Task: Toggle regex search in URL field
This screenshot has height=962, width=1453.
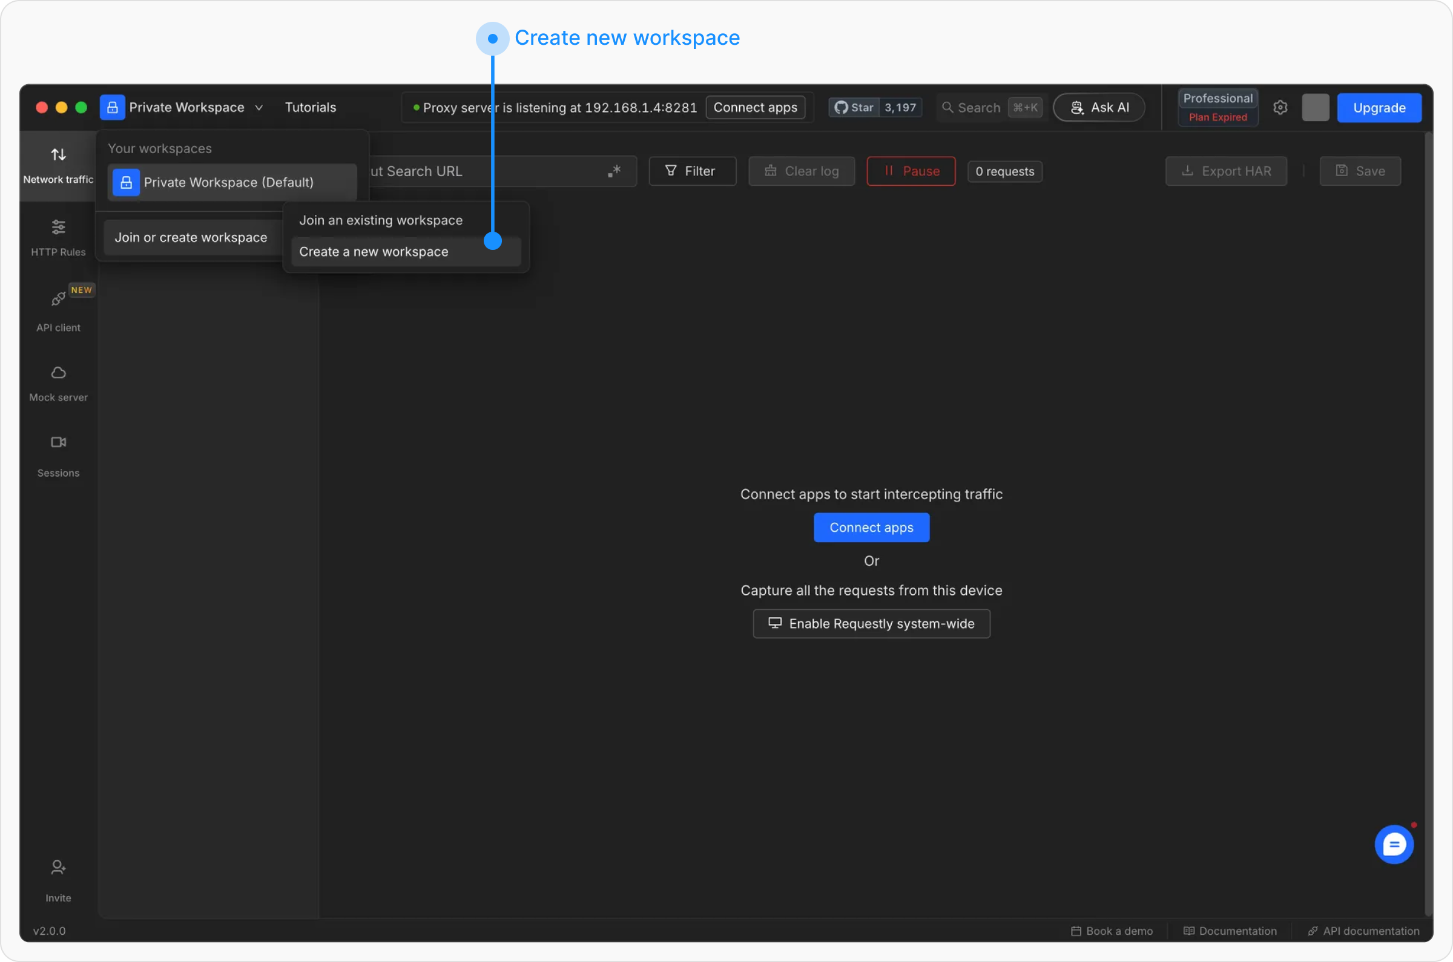Action: (x=614, y=171)
